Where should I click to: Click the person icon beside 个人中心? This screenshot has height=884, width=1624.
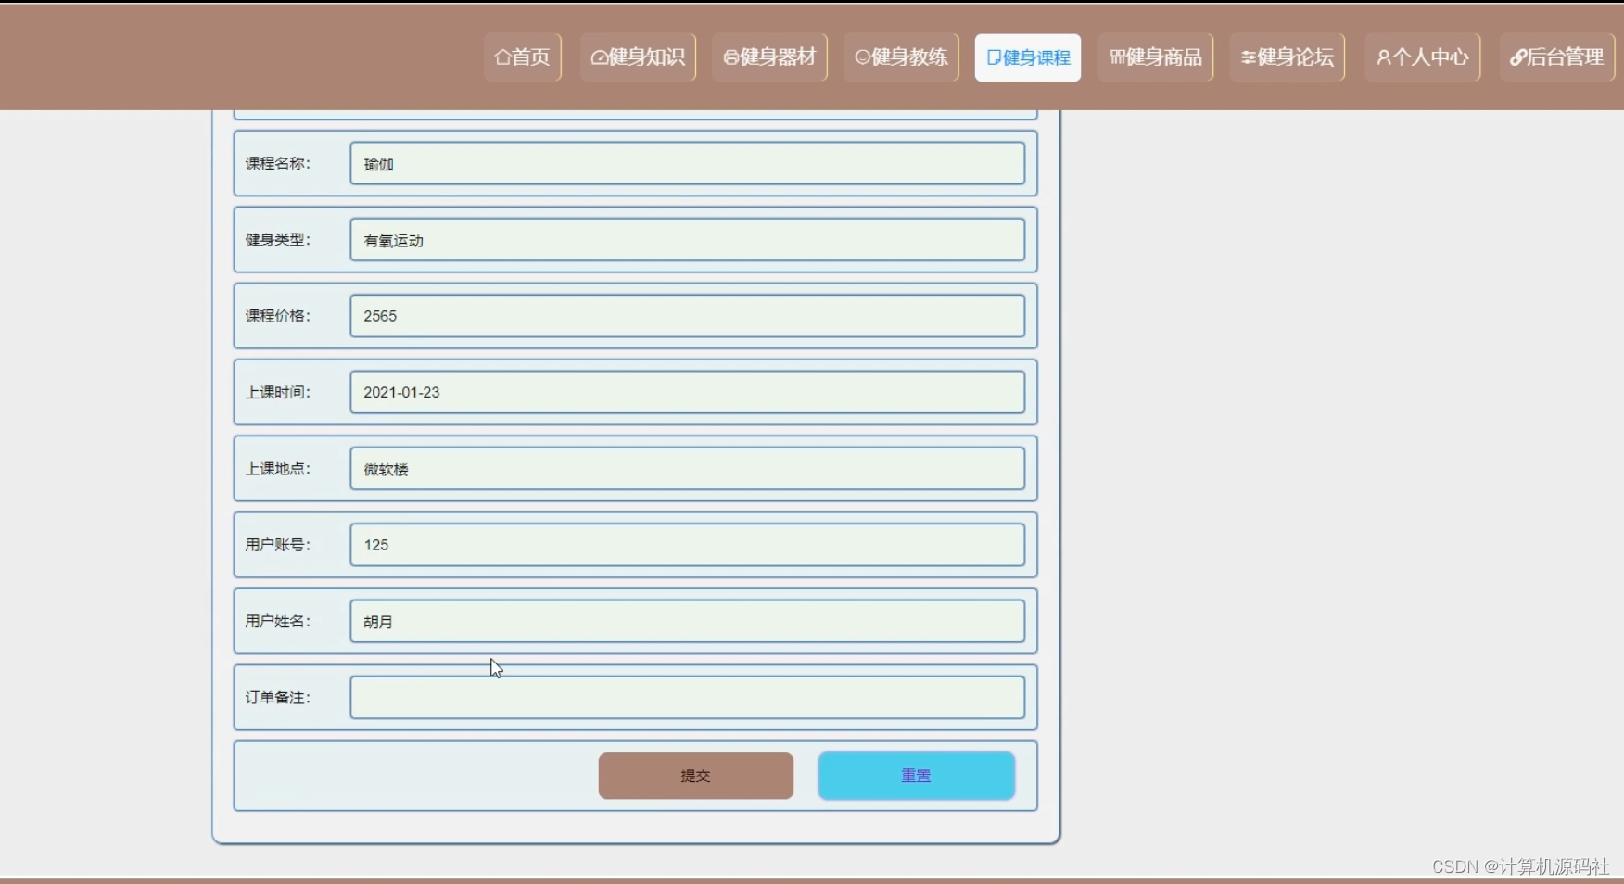point(1384,57)
